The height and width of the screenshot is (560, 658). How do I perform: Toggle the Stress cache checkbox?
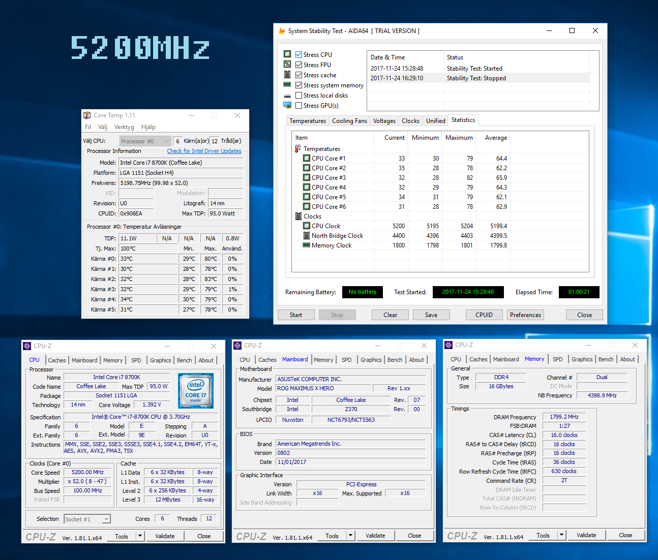(x=299, y=75)
